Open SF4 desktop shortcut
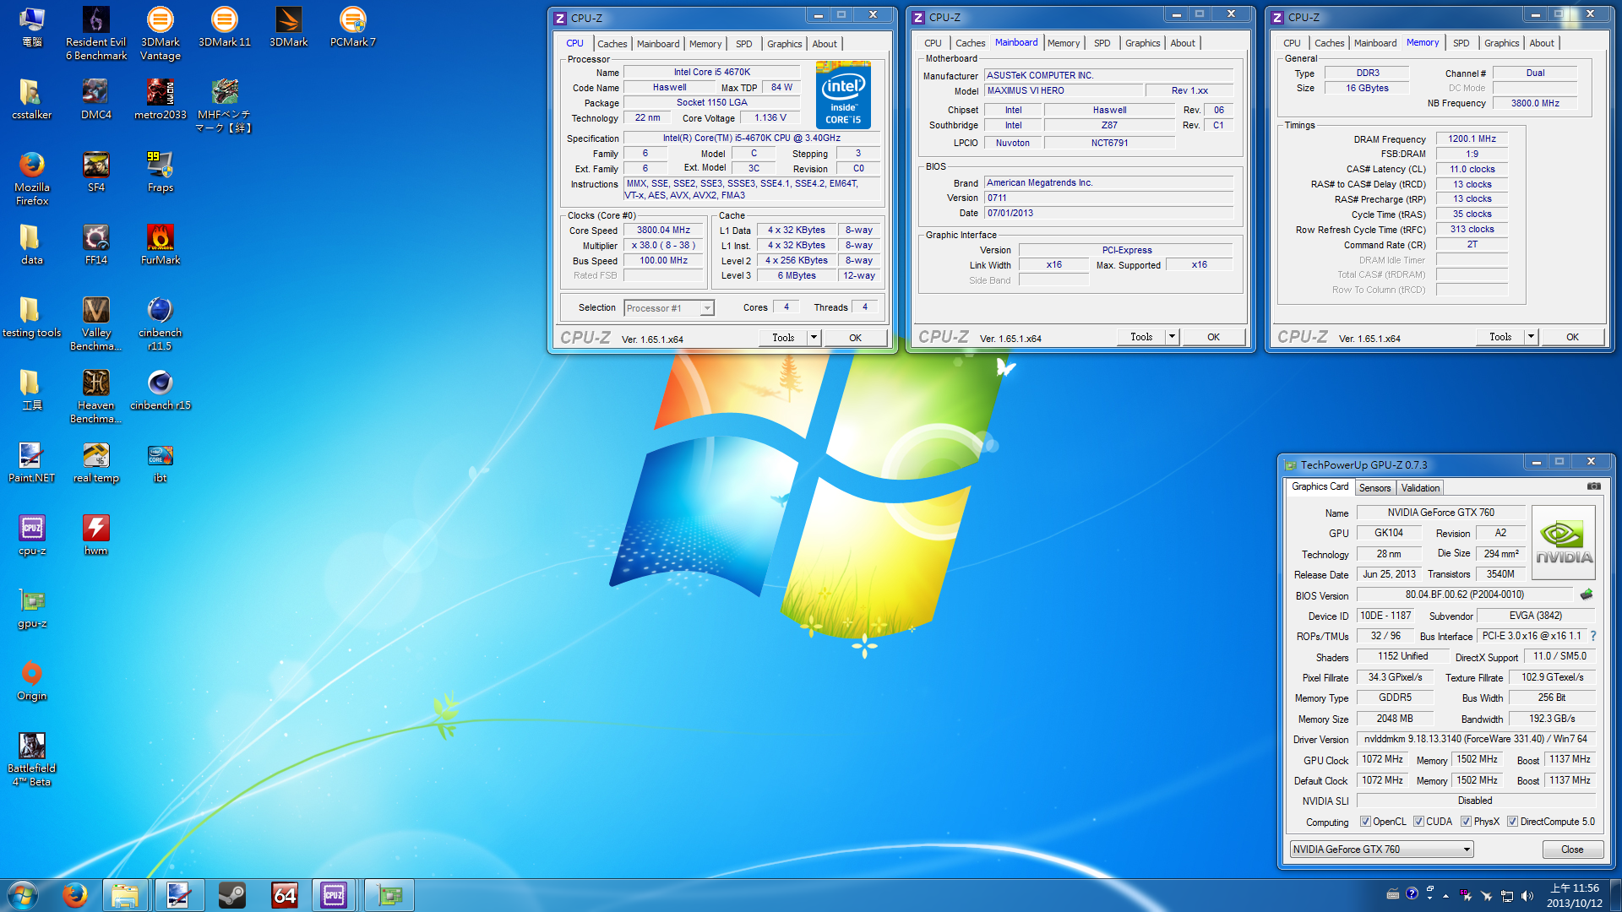1622x912 pixels. (95, 172)
